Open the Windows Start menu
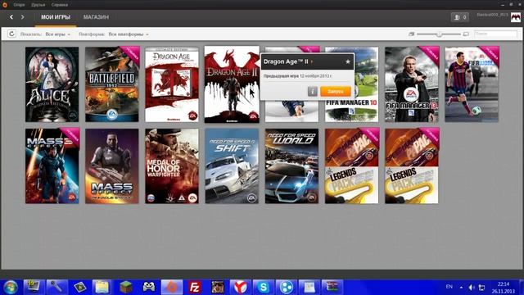The height and width of the screenshot is (295, 524). tap(11, 288)
